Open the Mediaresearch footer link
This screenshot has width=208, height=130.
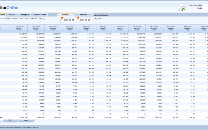pyautogui.click(x=27, y=127)
